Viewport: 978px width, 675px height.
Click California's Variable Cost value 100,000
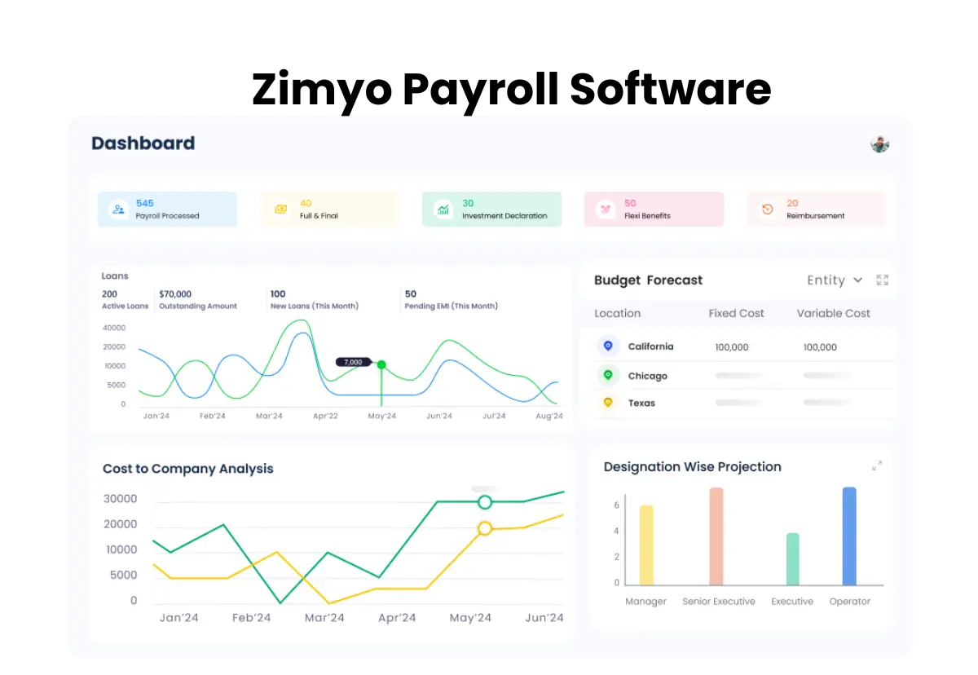[x=820, y=347]
